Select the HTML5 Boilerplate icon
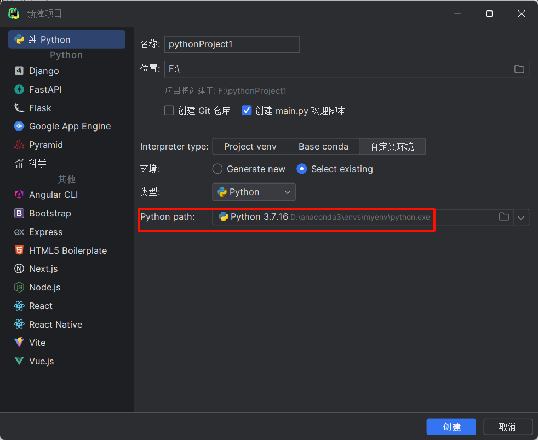 coord(19,250)
